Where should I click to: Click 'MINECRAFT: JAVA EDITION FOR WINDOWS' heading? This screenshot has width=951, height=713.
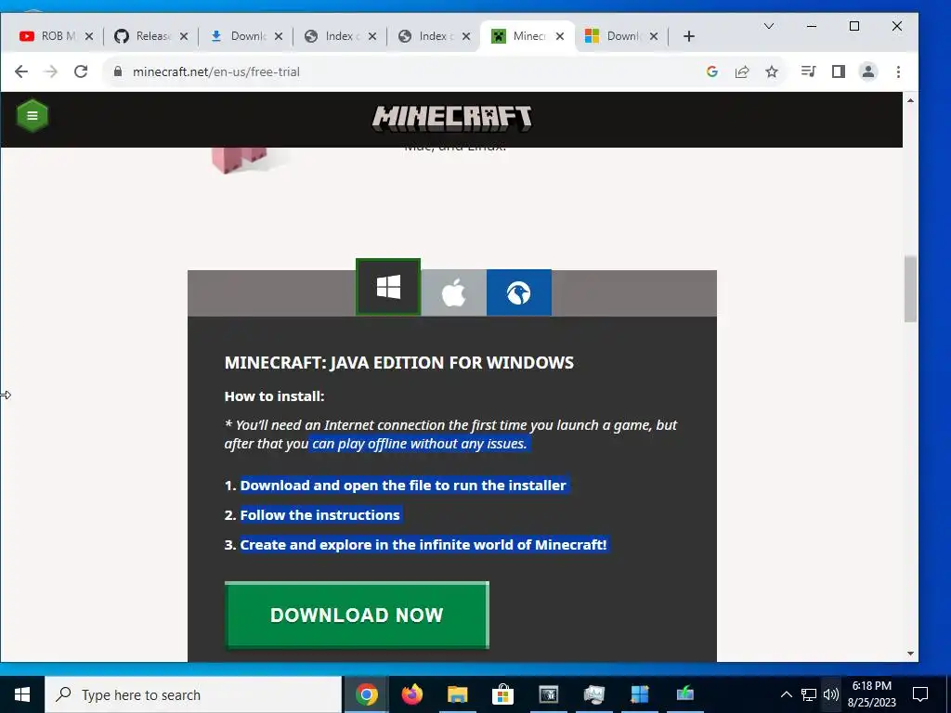399,363
